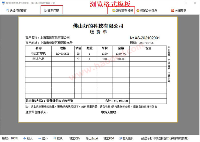Click the 确定打印 label
Screen dimensions: 200x142
[x=53, y=11]
